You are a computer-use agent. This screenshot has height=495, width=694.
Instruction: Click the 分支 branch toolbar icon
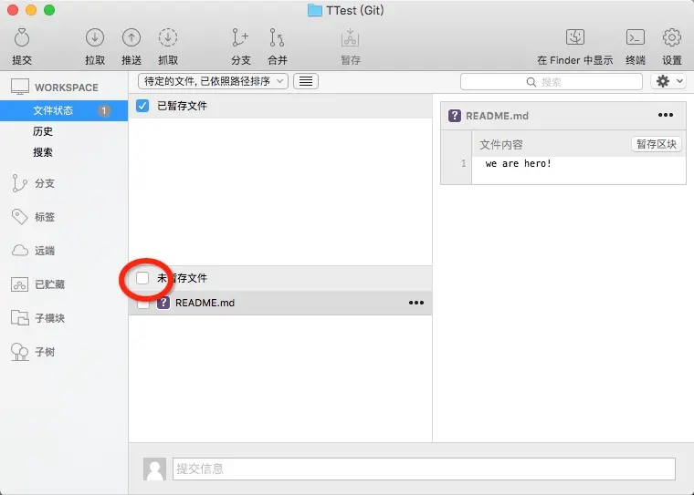(x=240, y=38)
